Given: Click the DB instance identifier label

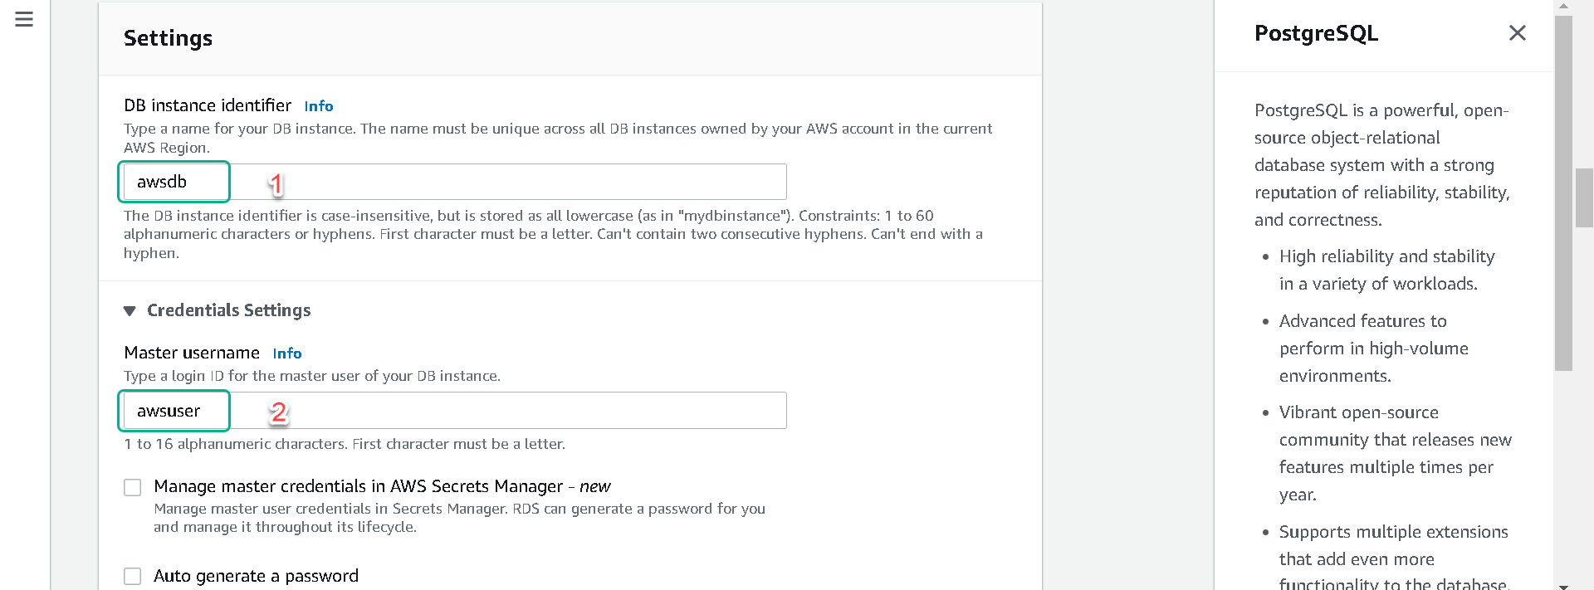Looking at the screenshot, I should pyautogui.click(x=208, y=105).
